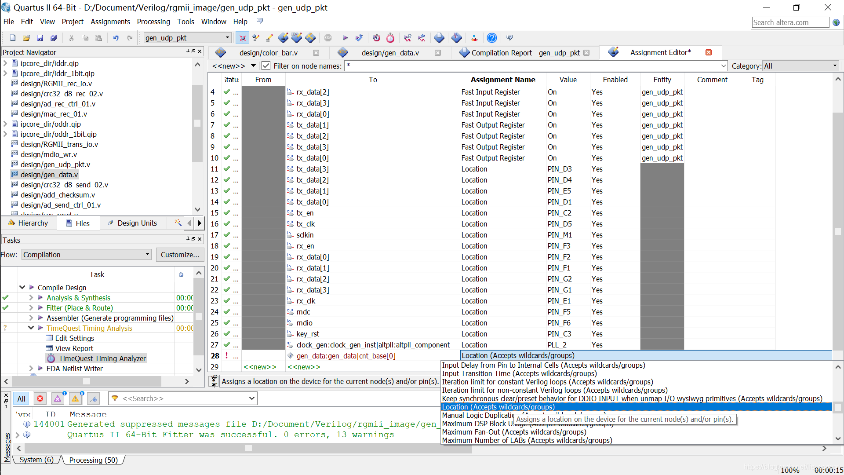Screen dimensions: 844x475
Task: Close the design/color_bar.v tab
Action: pyautogui.click(x=316, y=53)
